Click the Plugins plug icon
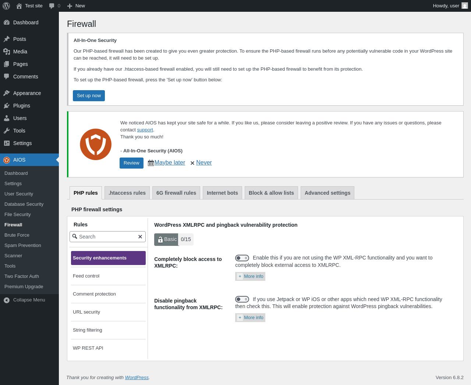Viewport: 471px width, 385px height. [7, 106]
